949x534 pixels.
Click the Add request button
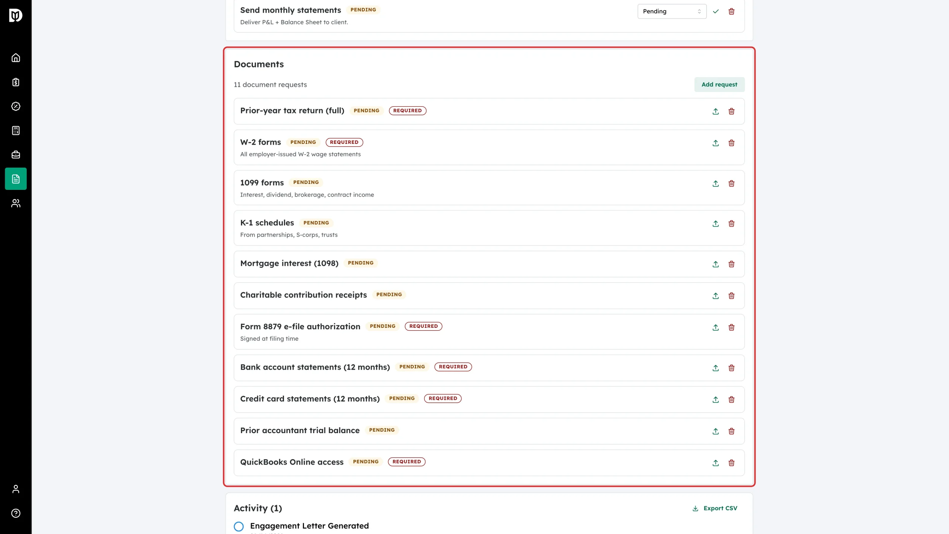pyautogui.click(x=719, y=85)
